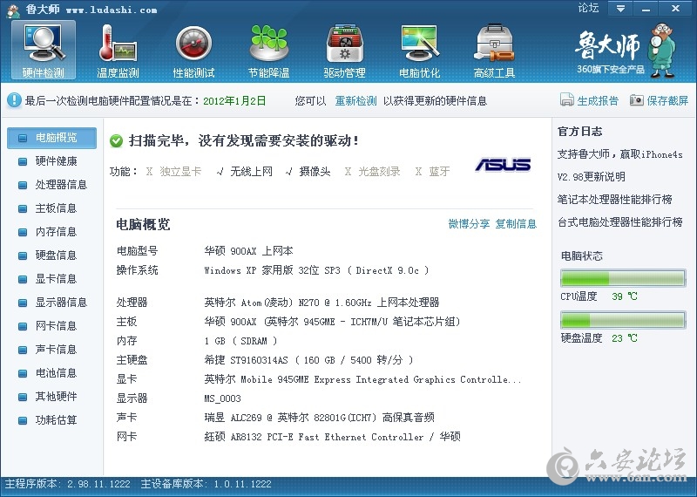This screenshot has width=697, height=497.
Task: Select 处理器信息 in the sidebar
Action: (x=61, y=185)
